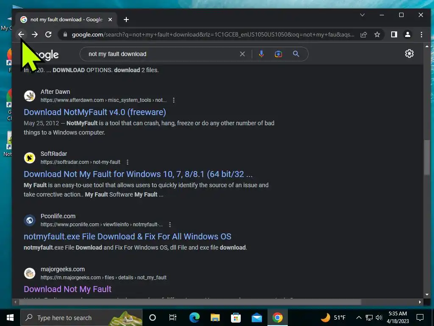The height and width of the screenshot is (326, 434).
Task: Open 'notmyfault.exe File Download & Fix' link
Action: [x=128, y=236]
